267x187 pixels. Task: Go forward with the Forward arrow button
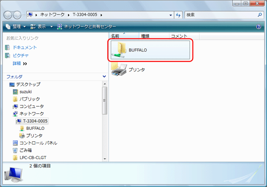click(17, 15)
